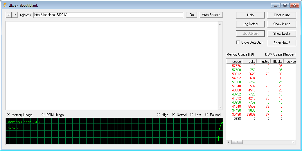The image size is (302, 151).
Task: Click the table horizontal scrollbar thumb
Action: pyautogui.click(x=237, y=142)
